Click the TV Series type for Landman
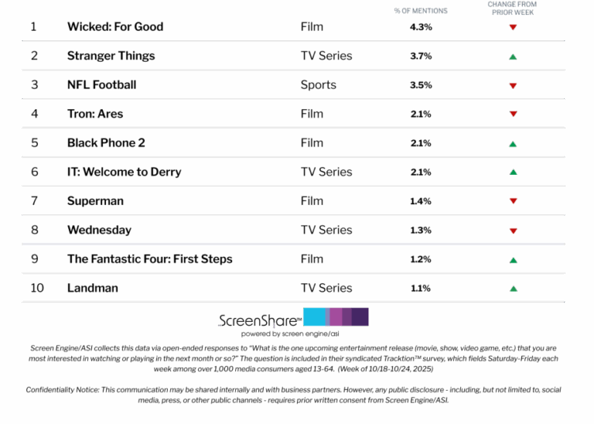This screenshot has height=424, width=594. tap(326, 288)
